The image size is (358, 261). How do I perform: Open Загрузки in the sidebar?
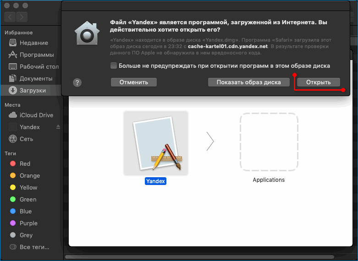pos(31,90)
